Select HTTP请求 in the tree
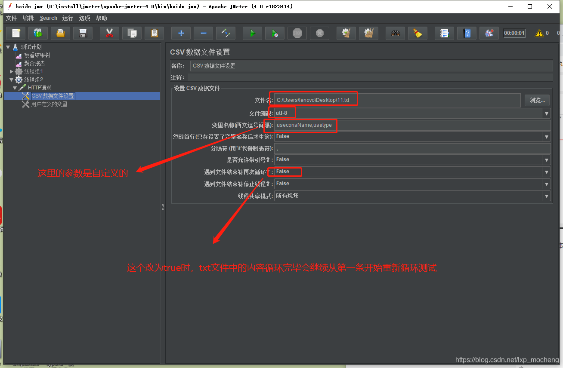Image resolution: width=563 pixels, height=368 pixels. pyautogui.click(x=40, y=88)
